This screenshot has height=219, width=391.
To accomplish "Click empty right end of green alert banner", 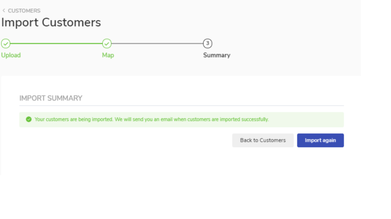I will click(x=325, y=119).
